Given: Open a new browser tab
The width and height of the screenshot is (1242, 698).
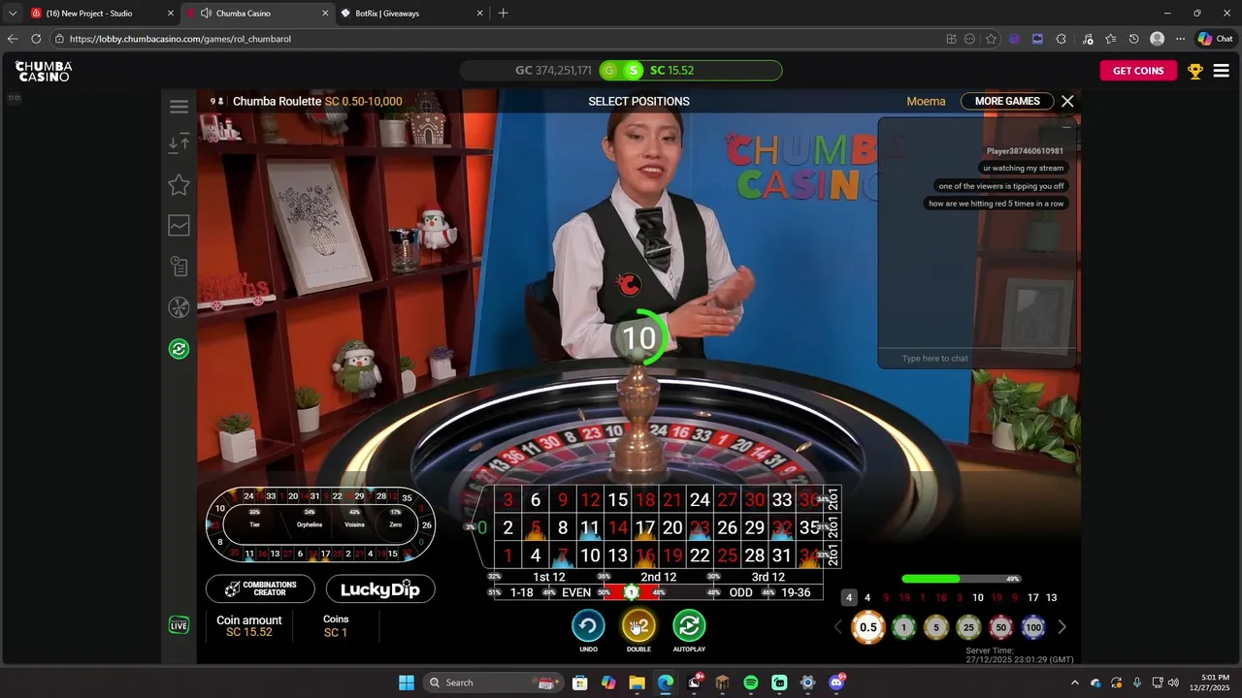Looking at the screenshot, I should (x=503, y=14).
